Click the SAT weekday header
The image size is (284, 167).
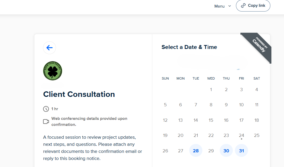(257, 78)
